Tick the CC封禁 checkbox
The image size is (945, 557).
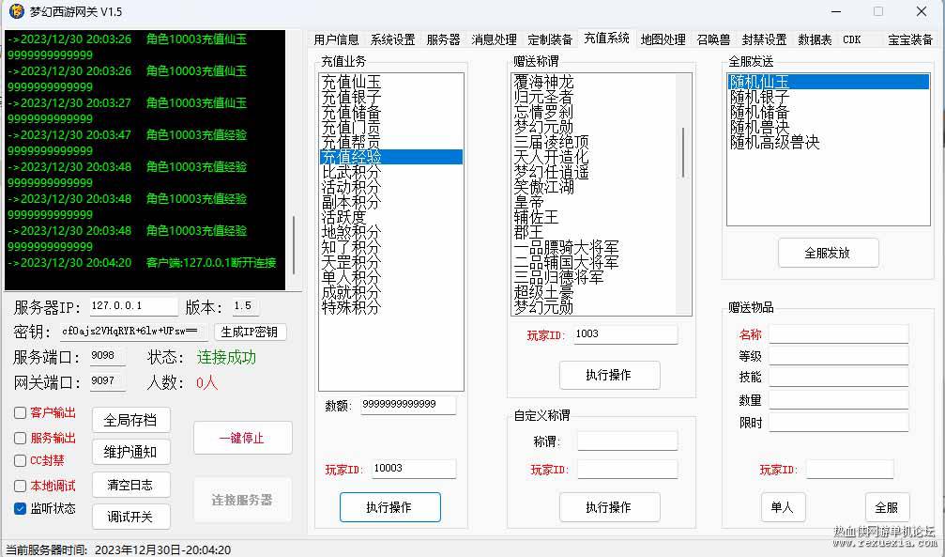[20, 461]
